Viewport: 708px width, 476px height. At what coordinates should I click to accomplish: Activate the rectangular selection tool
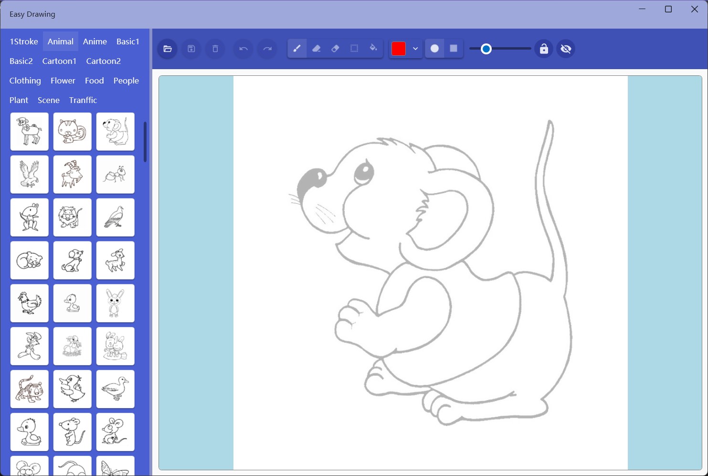[354, 48]
